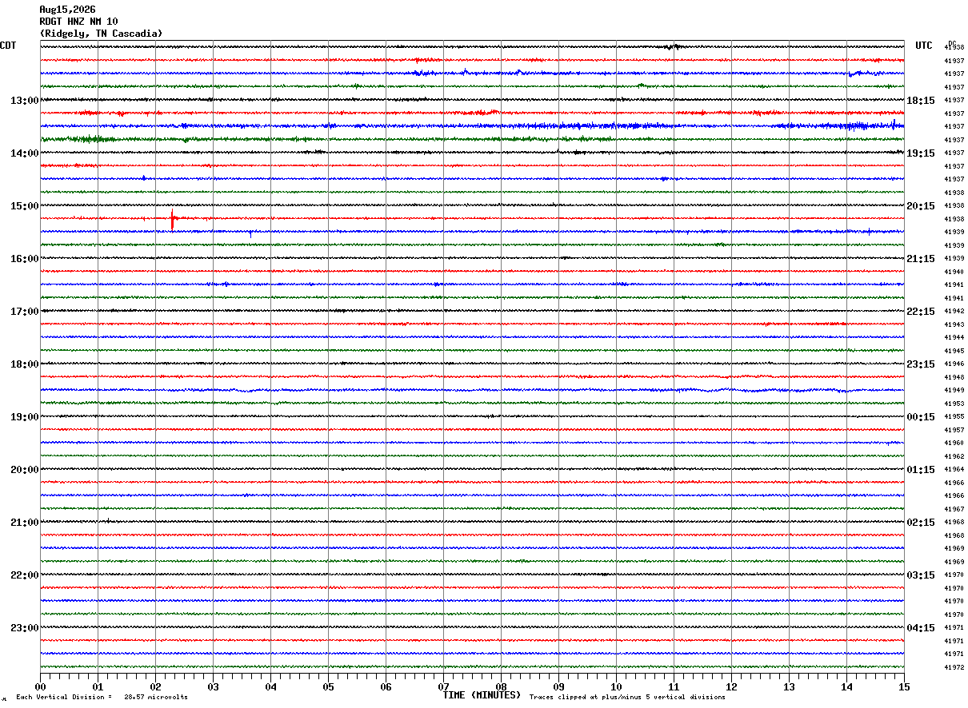This screenshot has width=968, height=708.
Task: Select DC offset value 41946
Action: [954, 364]
